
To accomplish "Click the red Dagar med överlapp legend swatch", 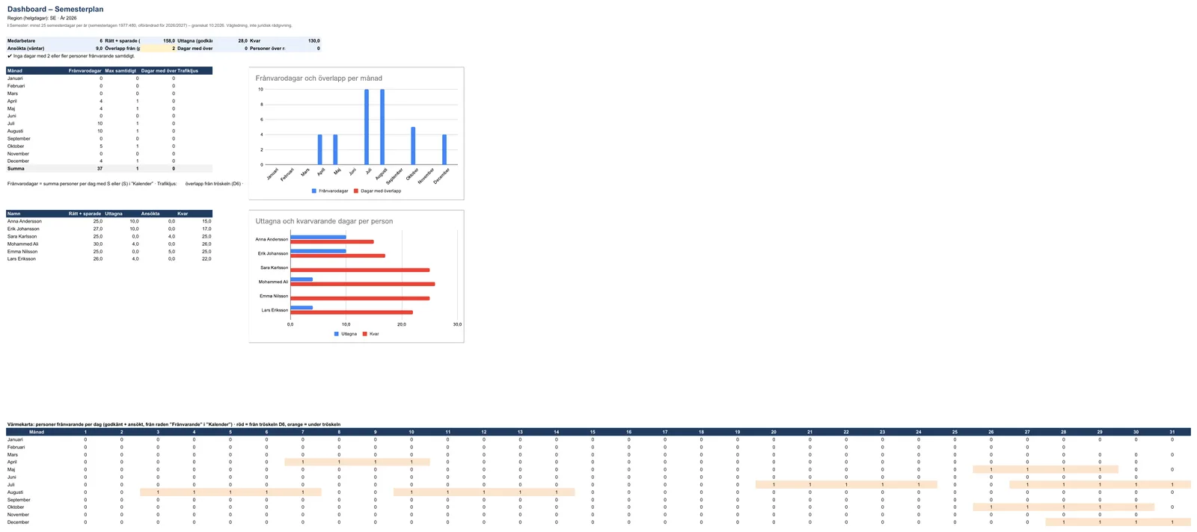I will point(356,191).
